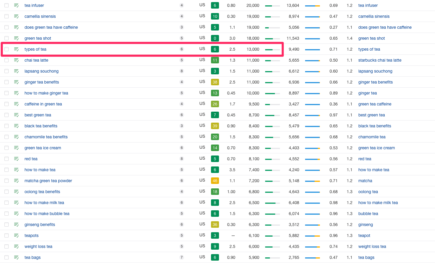Click the list icon beside 'green tea ice cream' keyword

pyautogui.click(x=17, y=148)
